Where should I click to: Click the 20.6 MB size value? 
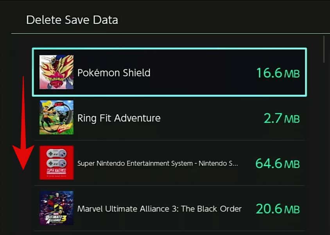pyautogui.click(x=278, y=209)
